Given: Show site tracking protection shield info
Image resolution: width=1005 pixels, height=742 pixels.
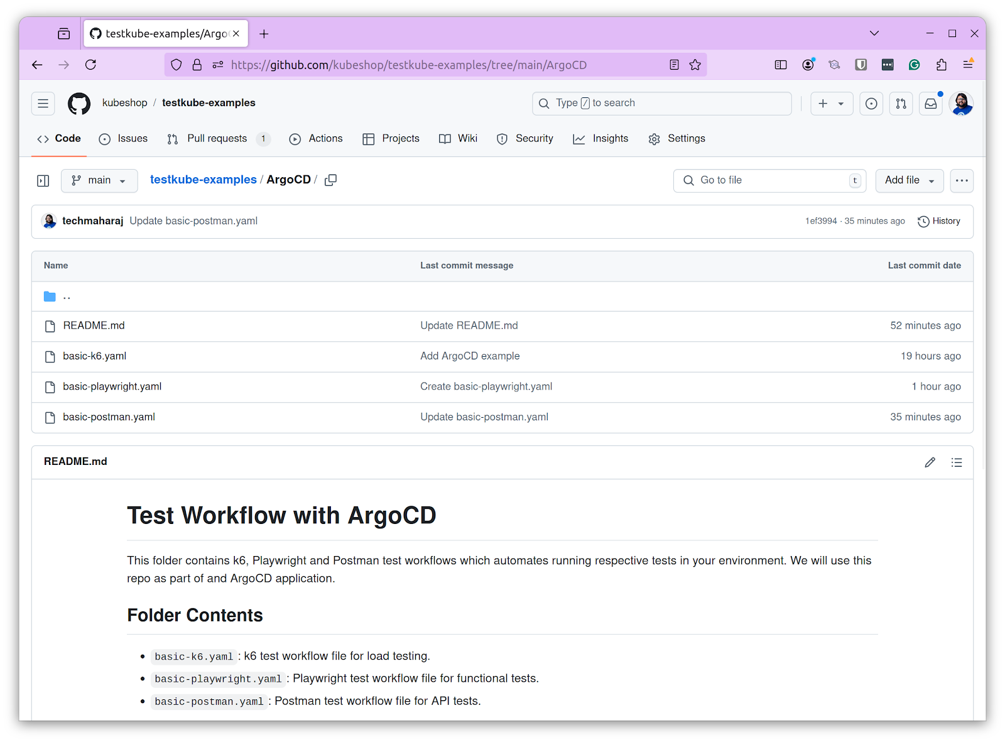Looking at the screenshot, I should pos(177,65).
